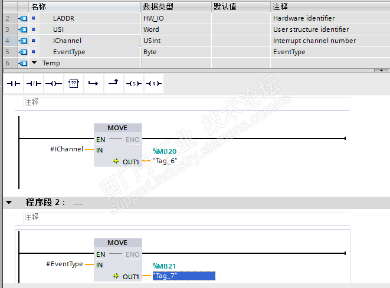
Task: Click the Byte data type cell
Action: 176,52
